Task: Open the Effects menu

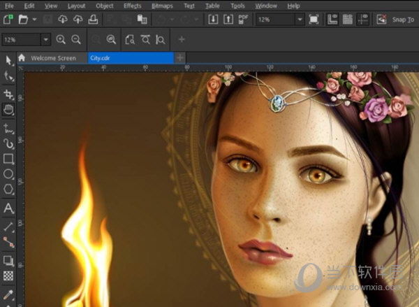Action: (132, 6)
